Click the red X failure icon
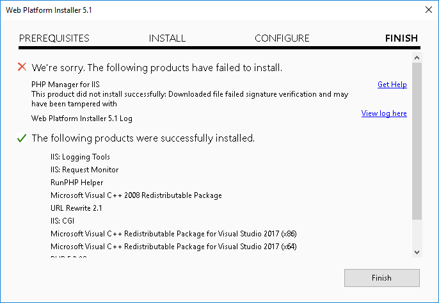This screenshot has height=303, width=439. point(22,67)
